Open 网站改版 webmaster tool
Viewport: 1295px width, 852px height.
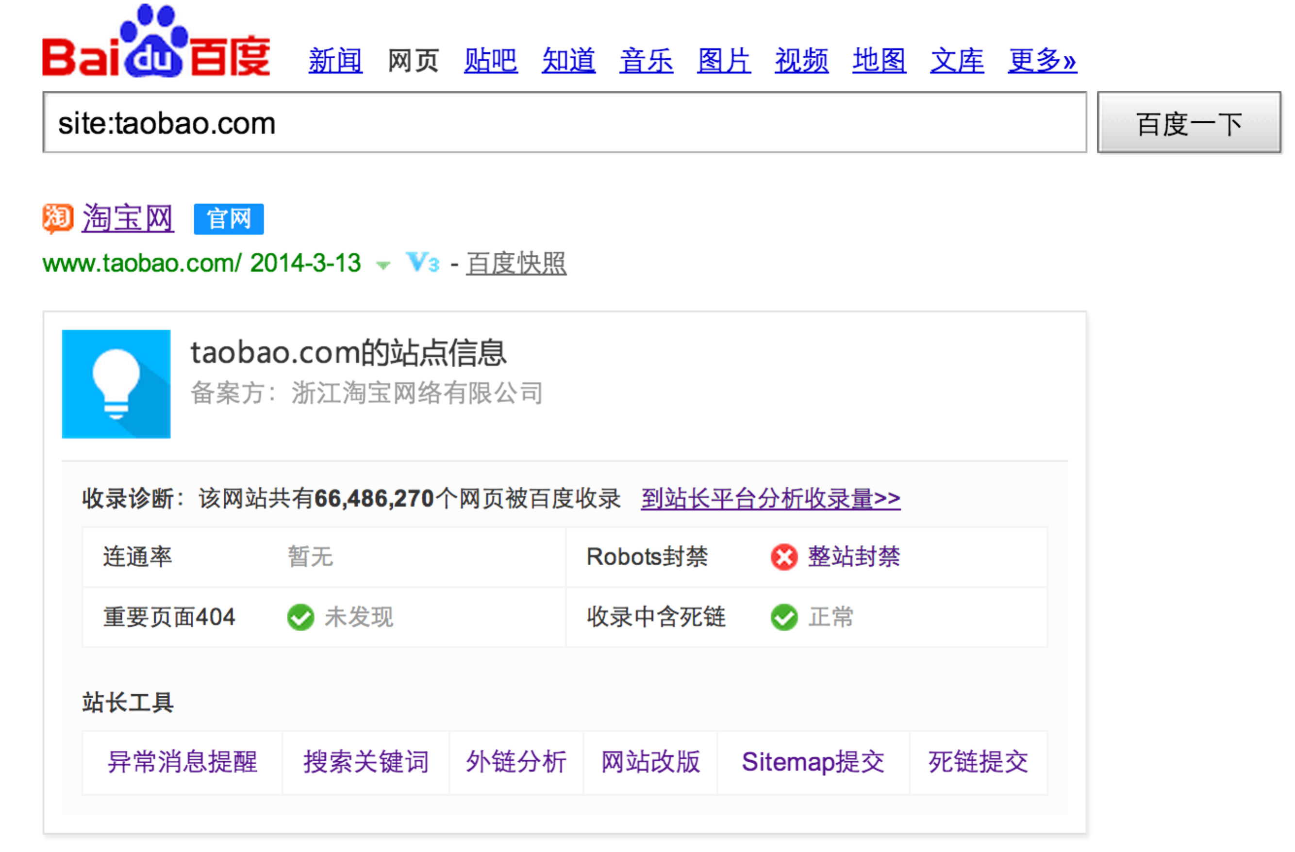coord(650,762)
